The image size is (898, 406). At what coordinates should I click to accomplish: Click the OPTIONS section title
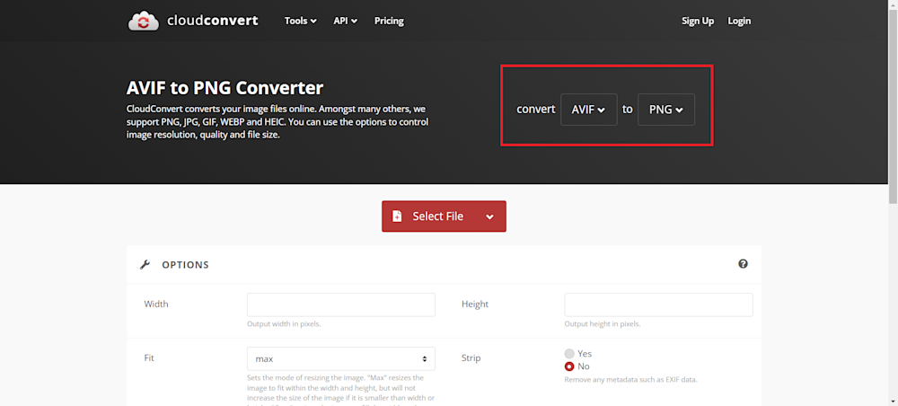click(x=185, y=265)
